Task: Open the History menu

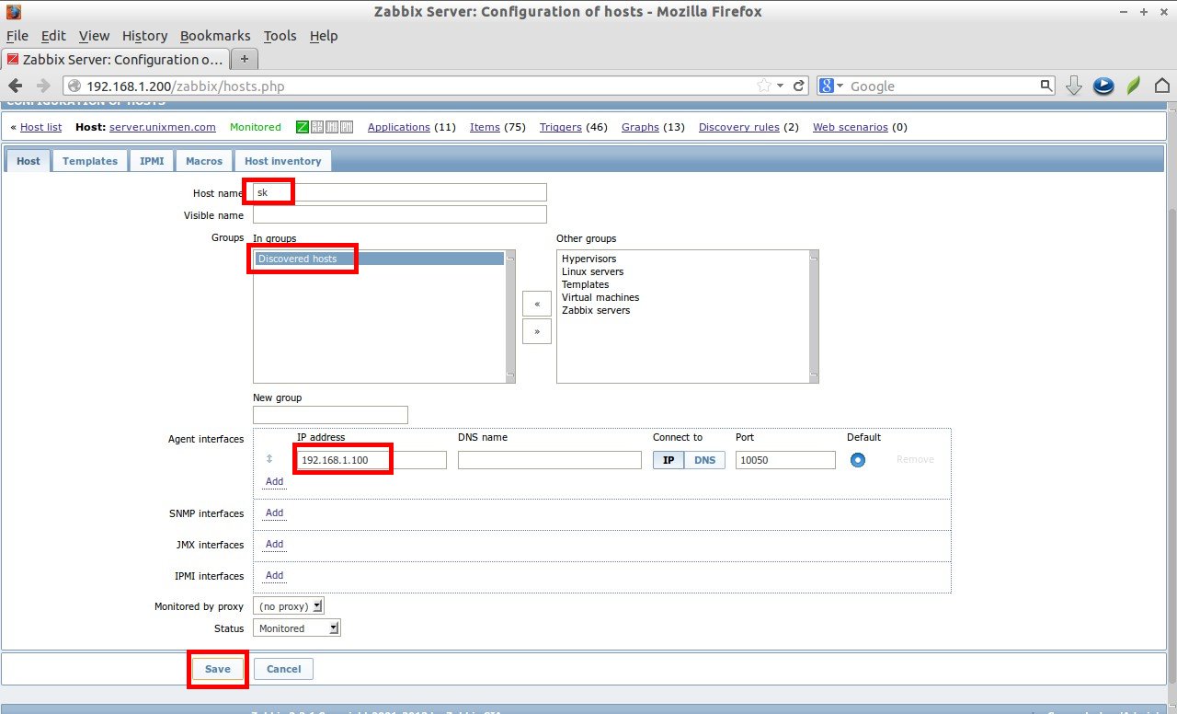Action: (x=144, y=36)
